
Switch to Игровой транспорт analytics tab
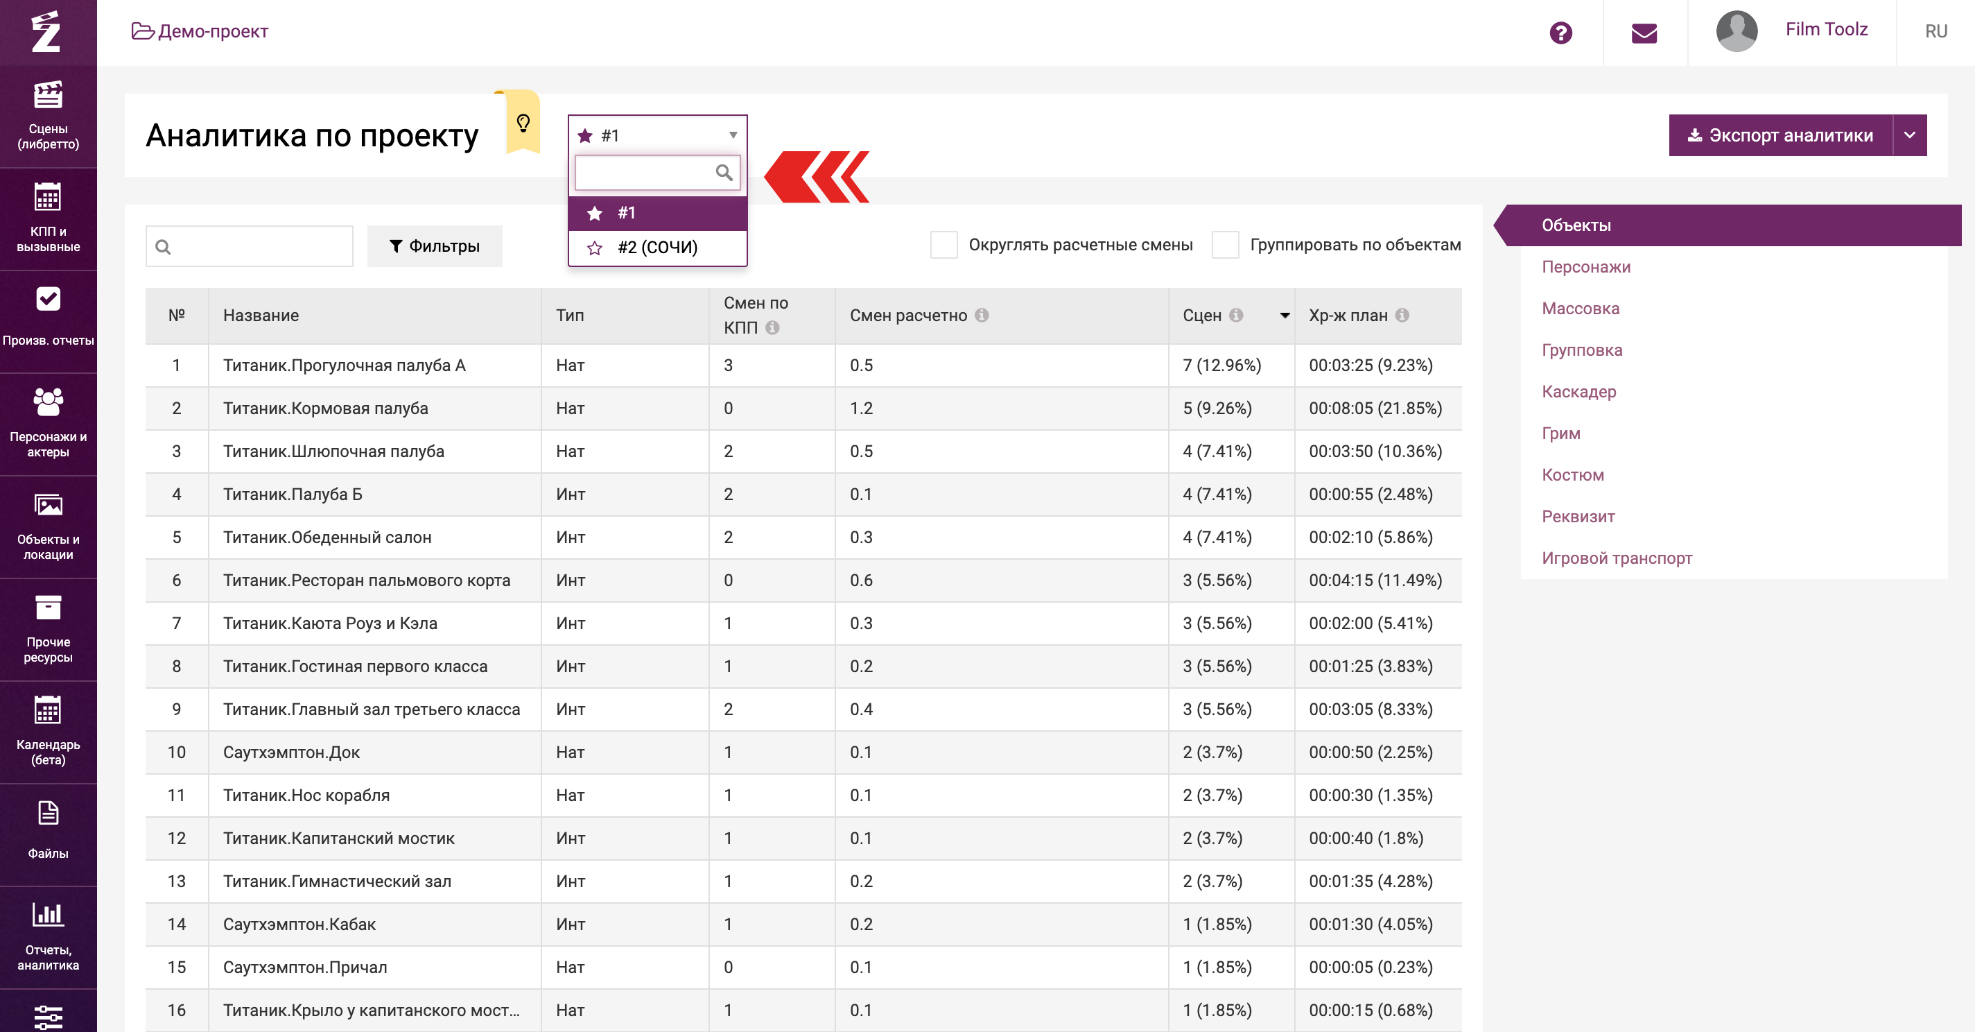pos(1617,558)
